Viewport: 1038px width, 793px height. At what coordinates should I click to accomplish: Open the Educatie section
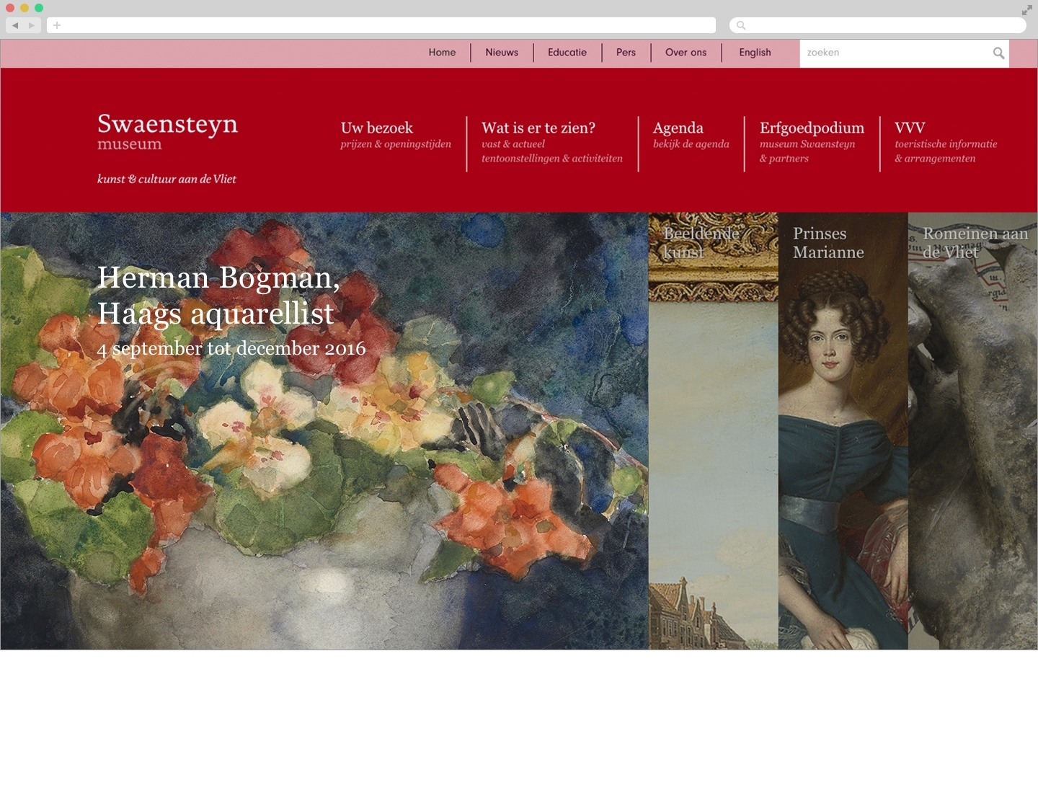(x=567, y=53)
